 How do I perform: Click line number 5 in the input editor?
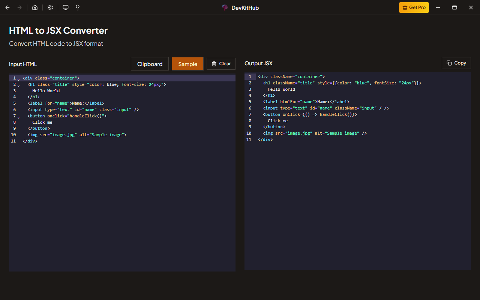pyautogui.click(x=14, y=103)
